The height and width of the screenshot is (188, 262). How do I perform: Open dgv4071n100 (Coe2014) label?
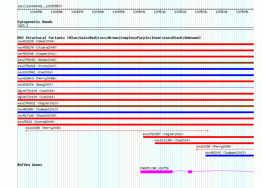(x=36, y=91)
